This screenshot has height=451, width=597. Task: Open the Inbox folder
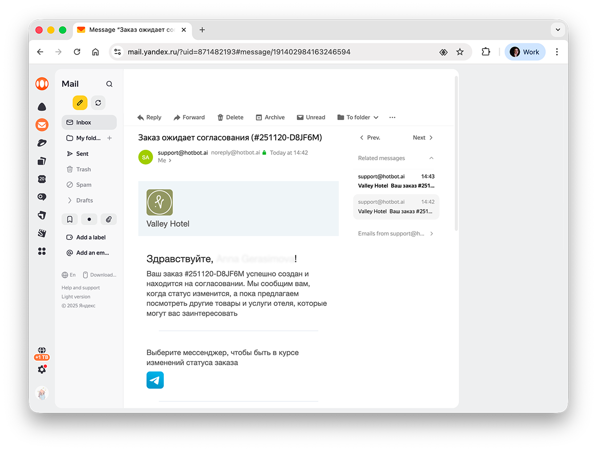(x=89, y=122)
